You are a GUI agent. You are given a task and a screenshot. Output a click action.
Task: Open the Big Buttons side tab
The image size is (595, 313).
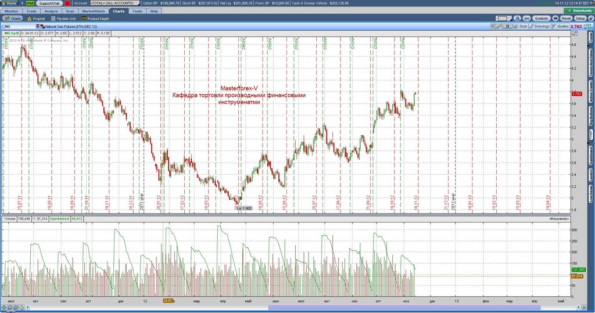tap(590, 116)
